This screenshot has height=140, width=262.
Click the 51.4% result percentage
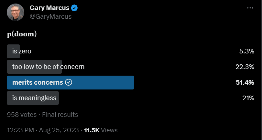[245, 82]
